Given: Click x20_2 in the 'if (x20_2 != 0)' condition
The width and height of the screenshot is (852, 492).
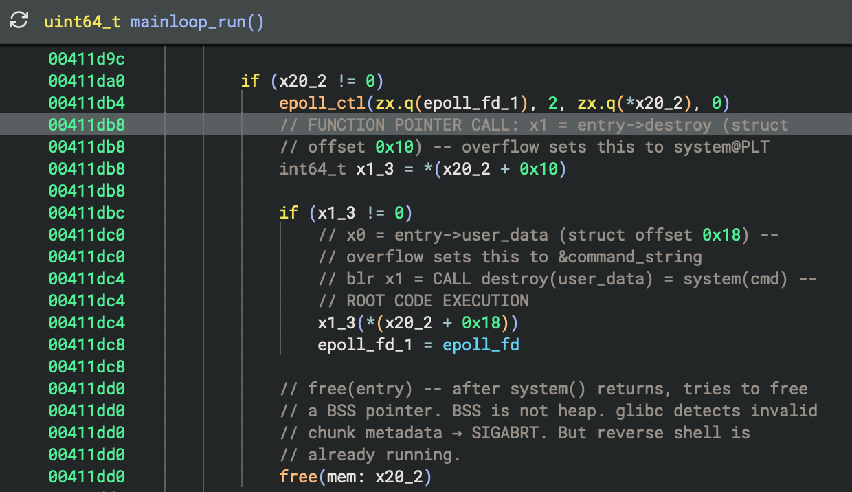Looking at the screenshot, I should tap(304, 81).
